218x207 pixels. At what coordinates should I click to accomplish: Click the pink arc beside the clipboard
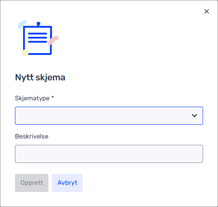pos(53,40)
